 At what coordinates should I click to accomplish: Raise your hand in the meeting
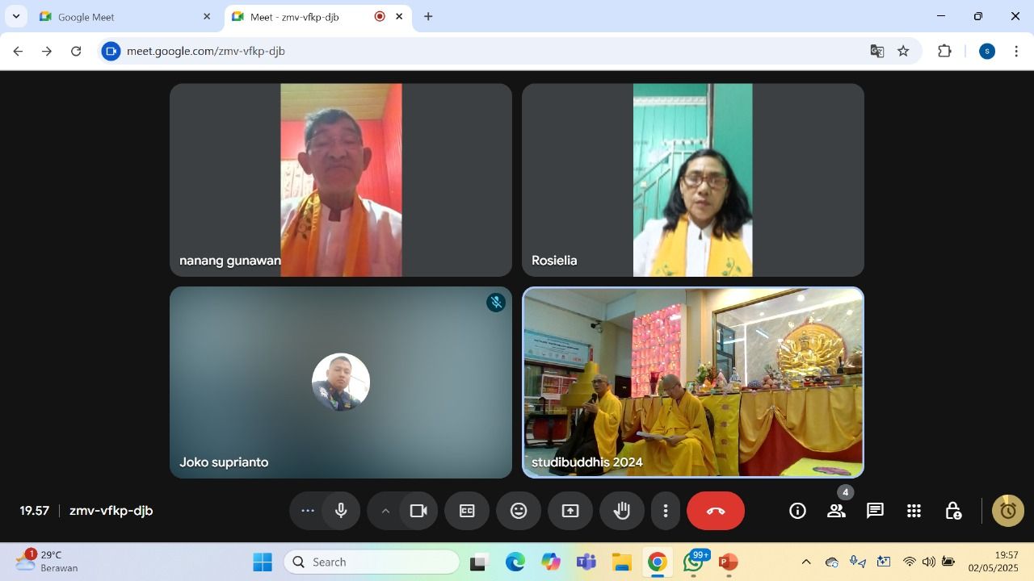pos(622,511)
